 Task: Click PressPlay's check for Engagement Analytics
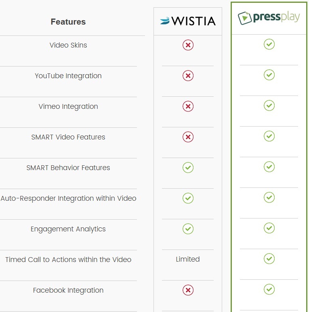tap(269, 228)
